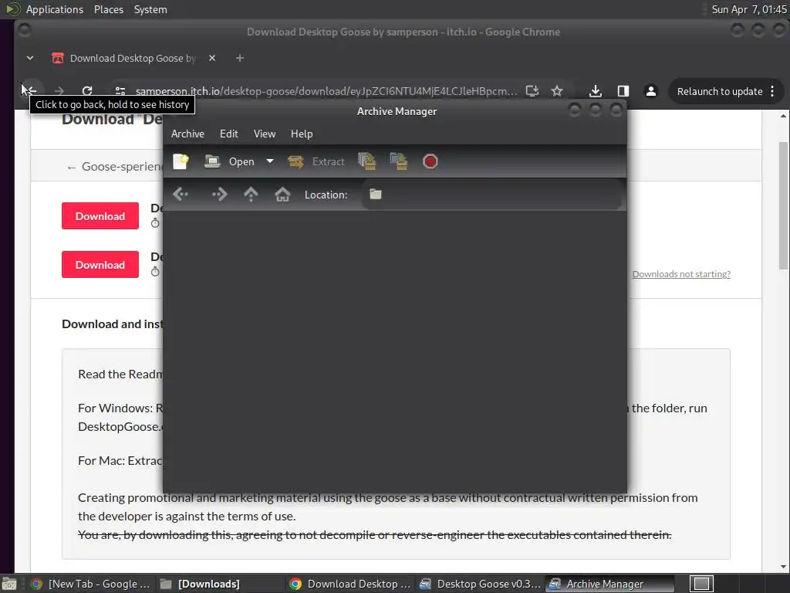Click the show desktop icon in taskbar
The height and width of the screenshot is (593, 790).
(9, 584)
